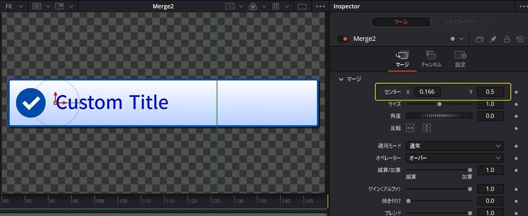Expand the grid guides dropdown arrow
The height and width of the screenshot is (216, 528).
286,7
